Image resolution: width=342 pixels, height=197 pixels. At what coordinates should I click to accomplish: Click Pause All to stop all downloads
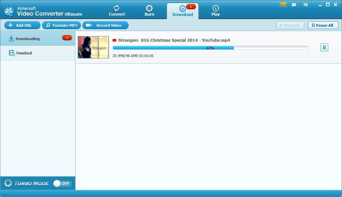coord(322,25)
